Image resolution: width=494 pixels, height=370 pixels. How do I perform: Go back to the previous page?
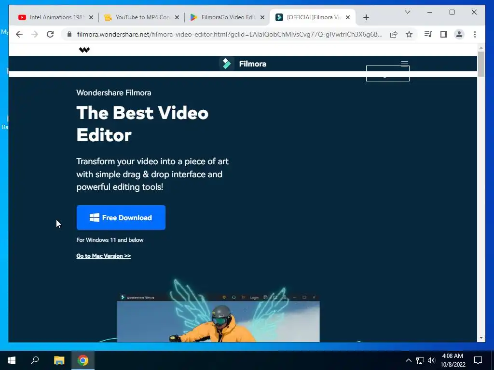pos(19,34)
